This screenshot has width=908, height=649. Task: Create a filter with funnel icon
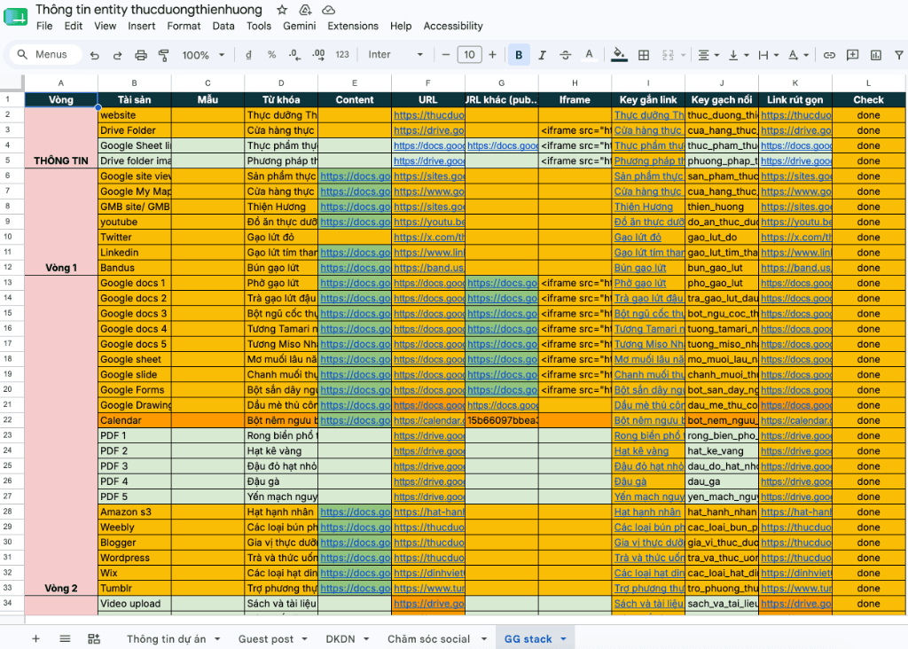899,55
